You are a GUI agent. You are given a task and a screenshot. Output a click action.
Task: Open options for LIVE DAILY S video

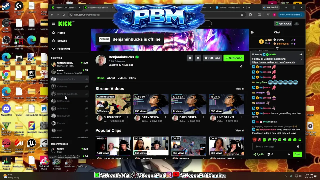241,117
